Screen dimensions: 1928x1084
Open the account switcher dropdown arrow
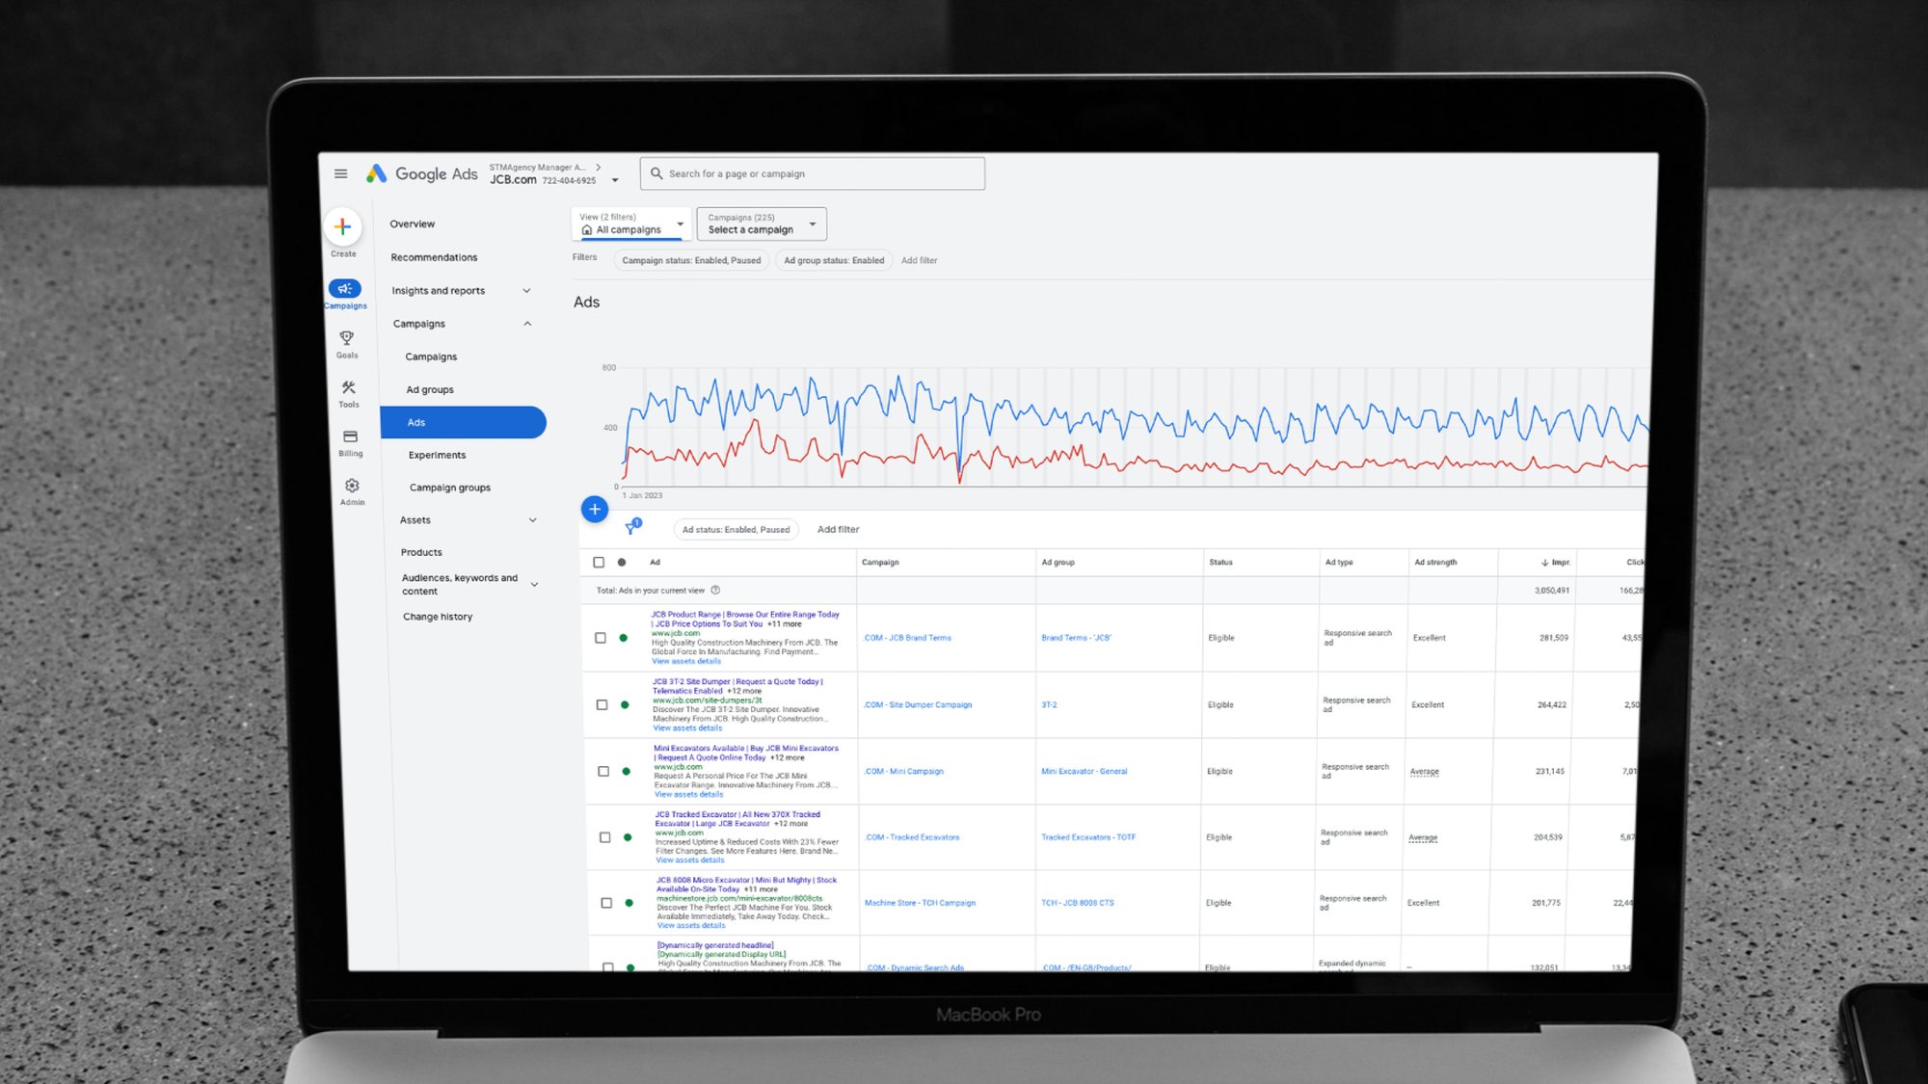point(615,180)
